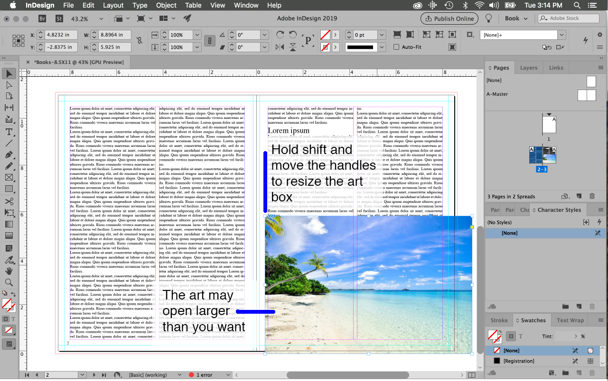Click Rotate 90° Clockwise icon
This screenshot has height=381, width=608.
pyautogui.click(x=280, y=35)
